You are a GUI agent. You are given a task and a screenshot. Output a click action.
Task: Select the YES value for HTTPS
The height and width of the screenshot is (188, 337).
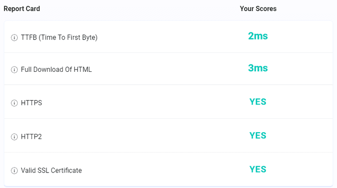pyautogui.click(x=258, y=102)
